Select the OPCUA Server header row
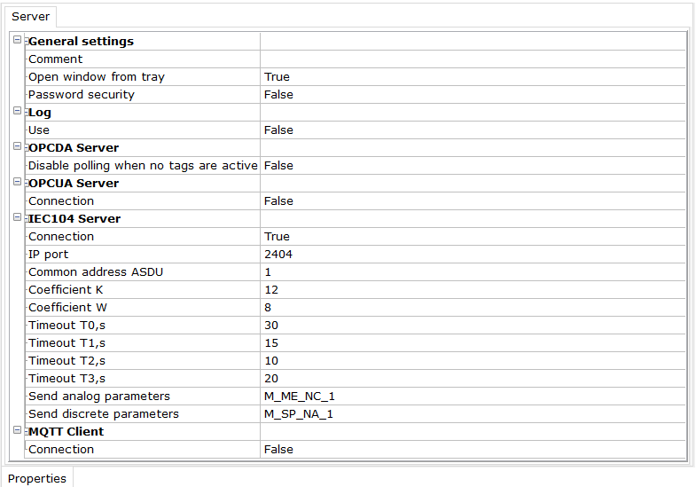 (x=356, y=184)
